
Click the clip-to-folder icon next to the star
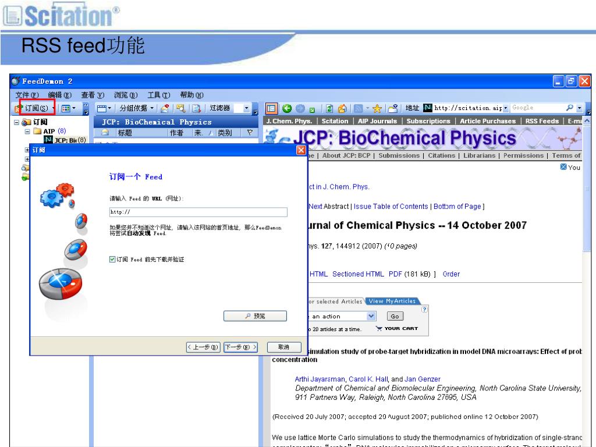(393, 109)
